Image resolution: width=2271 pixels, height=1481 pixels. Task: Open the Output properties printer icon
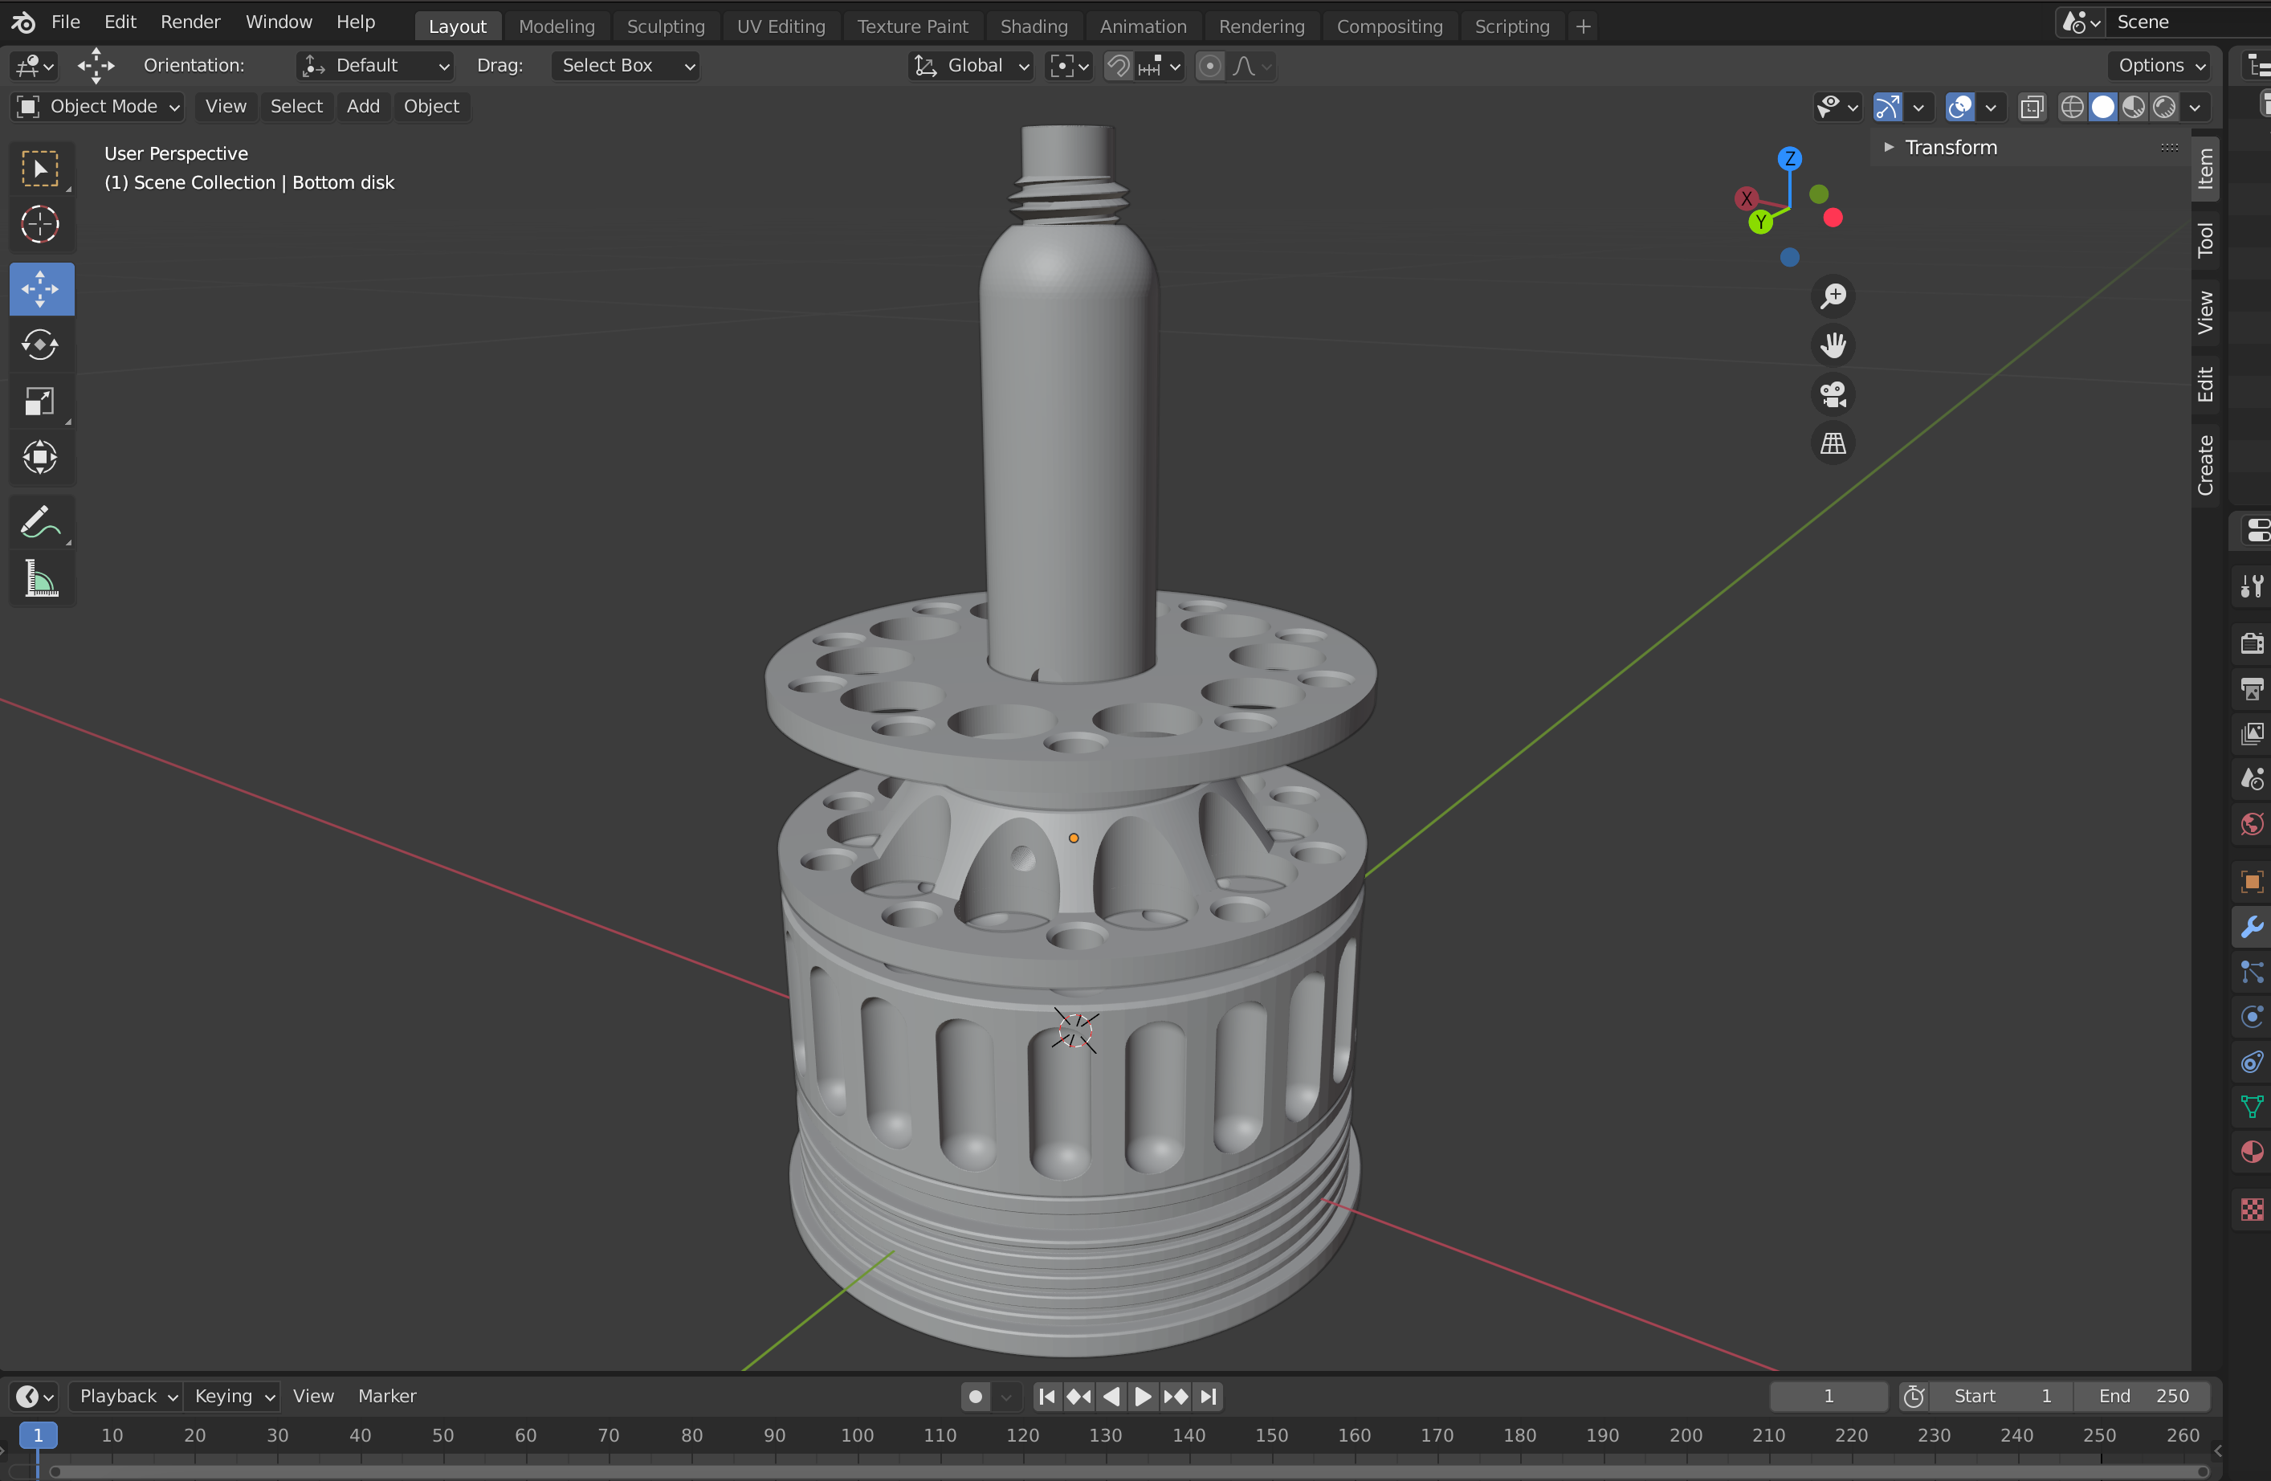2252,688
